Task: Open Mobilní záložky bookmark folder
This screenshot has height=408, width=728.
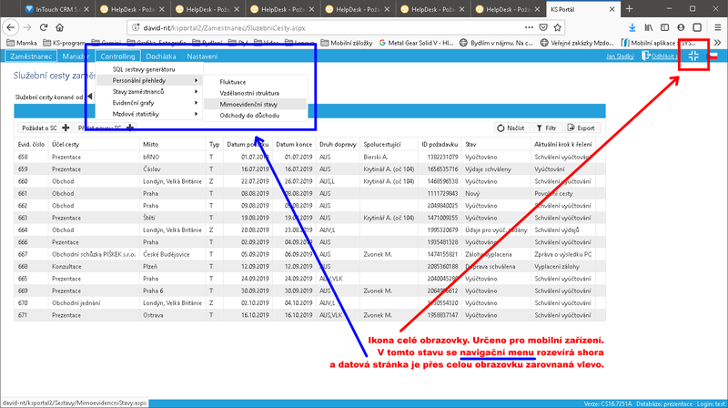Action: coord(346,43)
